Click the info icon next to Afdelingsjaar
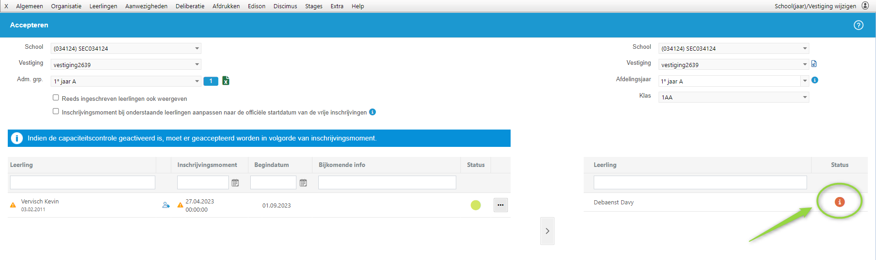This screenshot has width=876, height=260. click(x=815, y=80)
